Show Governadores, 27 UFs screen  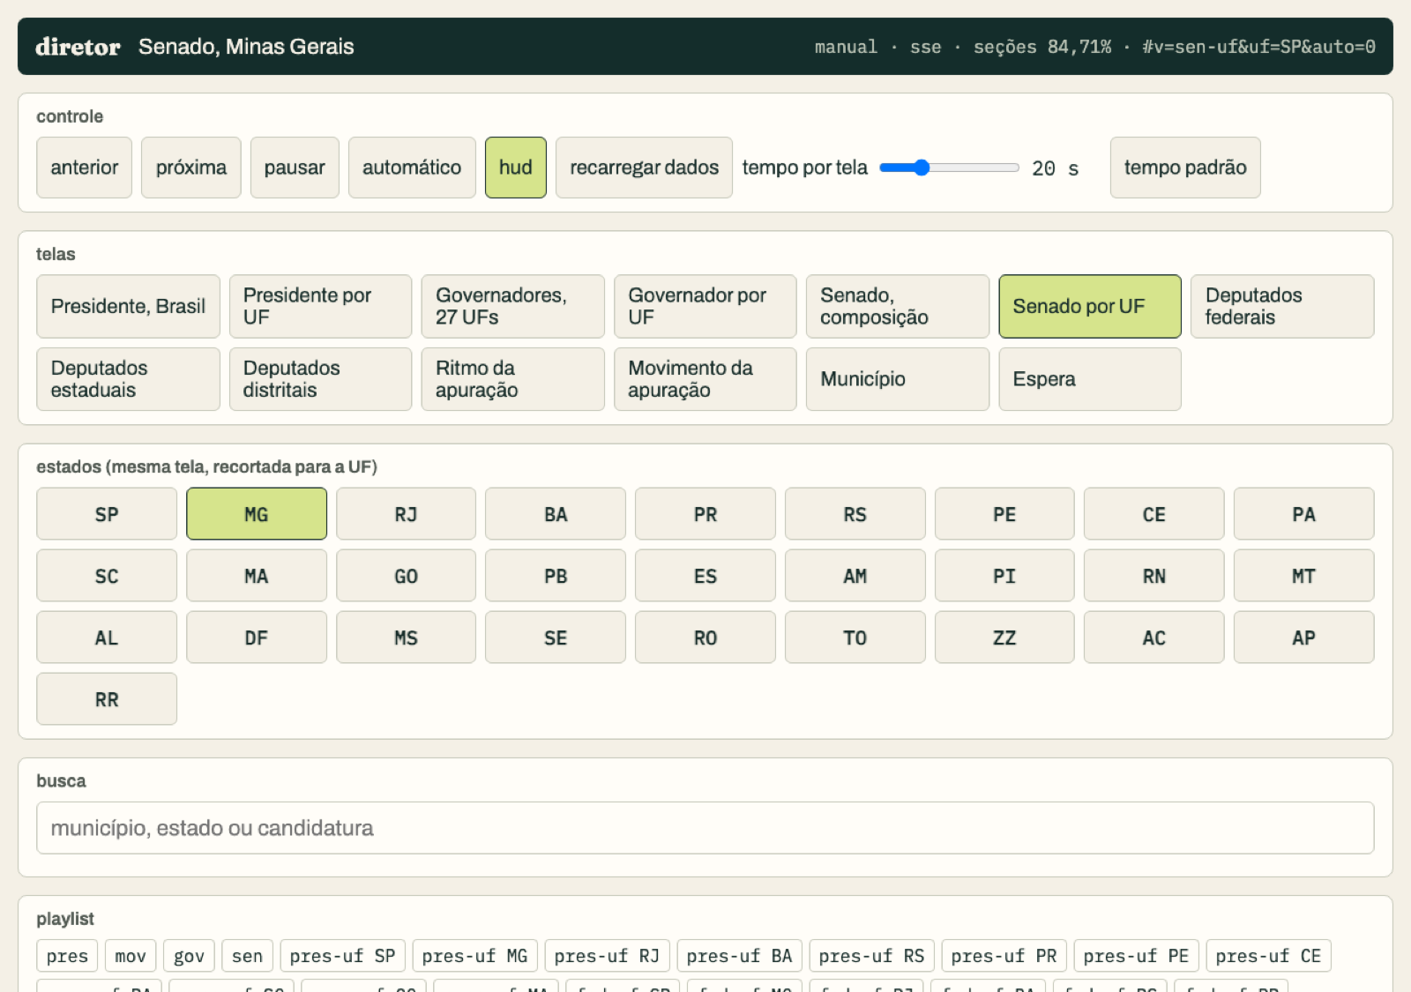click(513, 306)
